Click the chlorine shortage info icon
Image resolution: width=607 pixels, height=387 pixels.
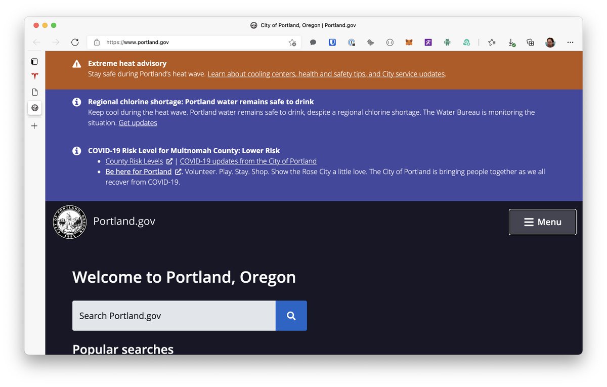[76, 102]
